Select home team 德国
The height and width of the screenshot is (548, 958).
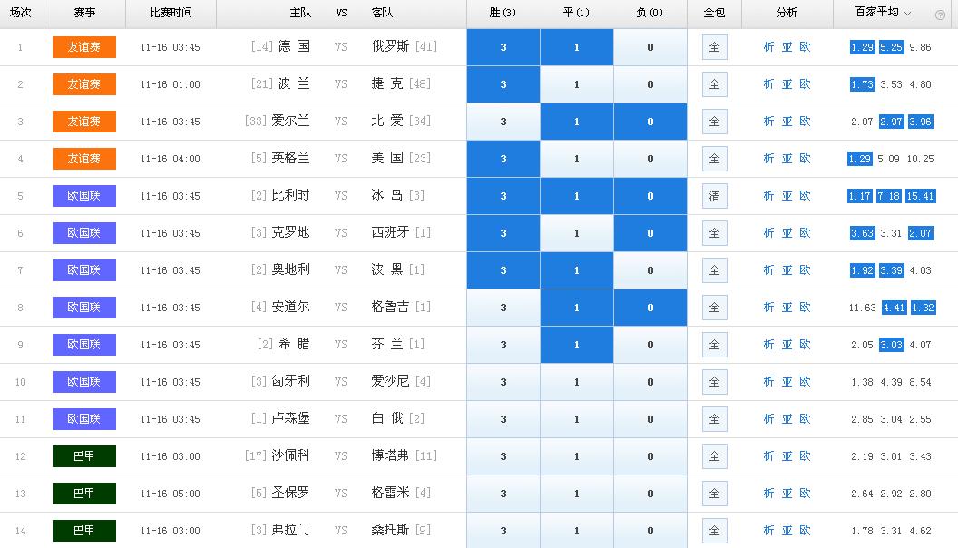294,46
